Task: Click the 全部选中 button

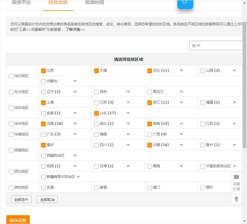Action: pos(21,199)
